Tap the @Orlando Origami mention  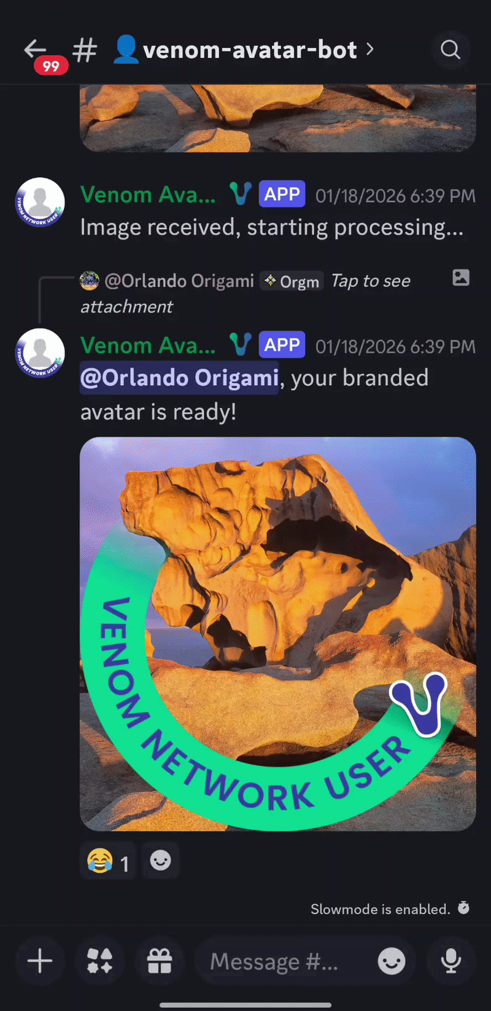coord(179,378)
